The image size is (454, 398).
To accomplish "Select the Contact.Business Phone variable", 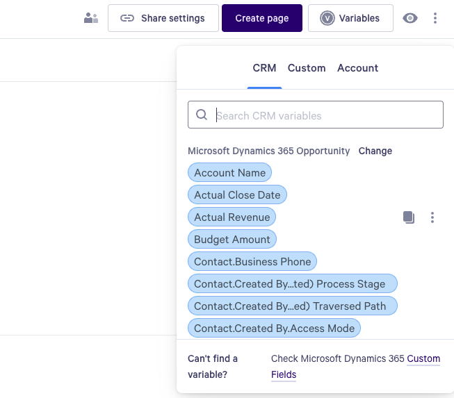I will pyautogui.click(x=252, y=261).
